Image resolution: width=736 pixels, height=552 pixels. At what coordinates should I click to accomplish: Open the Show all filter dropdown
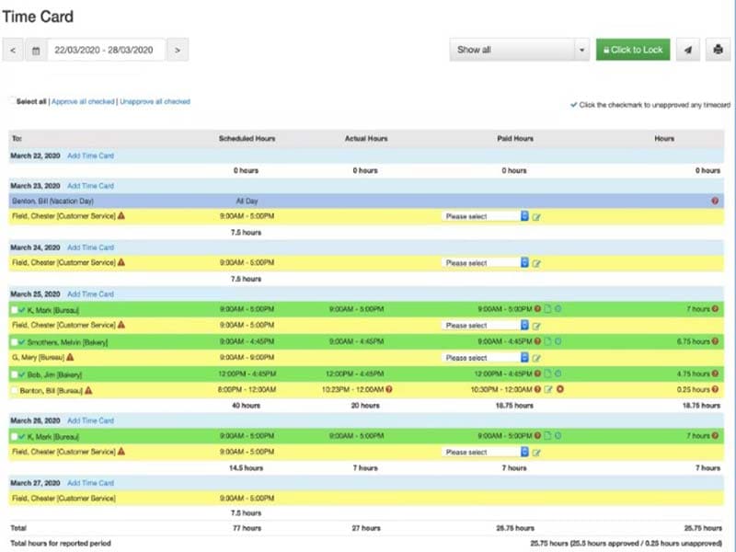tap(520, 50)
